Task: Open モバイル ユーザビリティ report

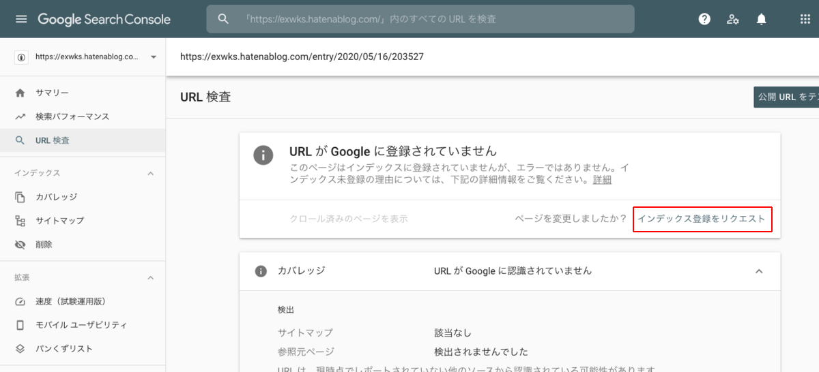Action: [x=83, y=325]
